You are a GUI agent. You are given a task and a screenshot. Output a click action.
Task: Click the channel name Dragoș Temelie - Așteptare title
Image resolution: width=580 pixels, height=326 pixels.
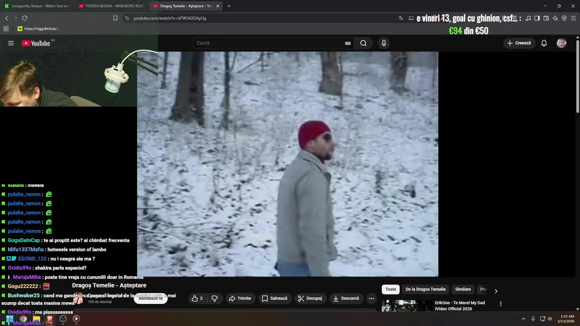[109, 285]
